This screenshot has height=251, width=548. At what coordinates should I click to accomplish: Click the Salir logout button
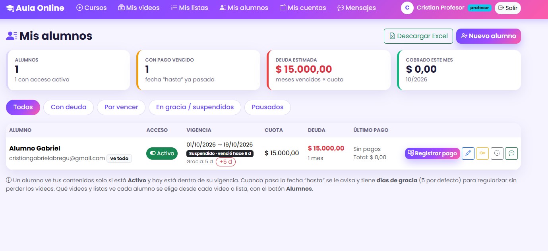pos(507,8)
